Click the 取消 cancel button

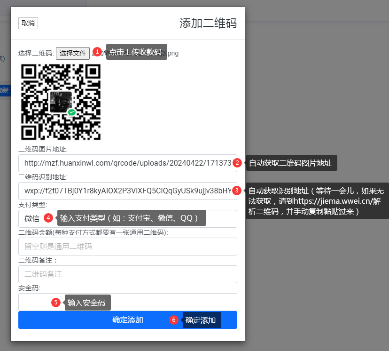click(28, 24)
